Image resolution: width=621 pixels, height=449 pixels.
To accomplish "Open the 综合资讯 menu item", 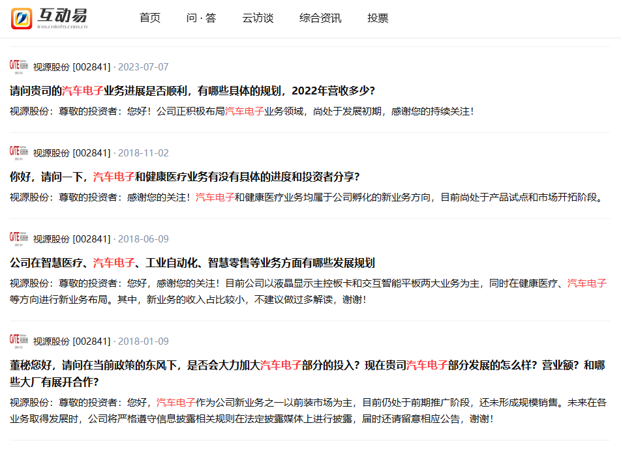I will point(320,18).
